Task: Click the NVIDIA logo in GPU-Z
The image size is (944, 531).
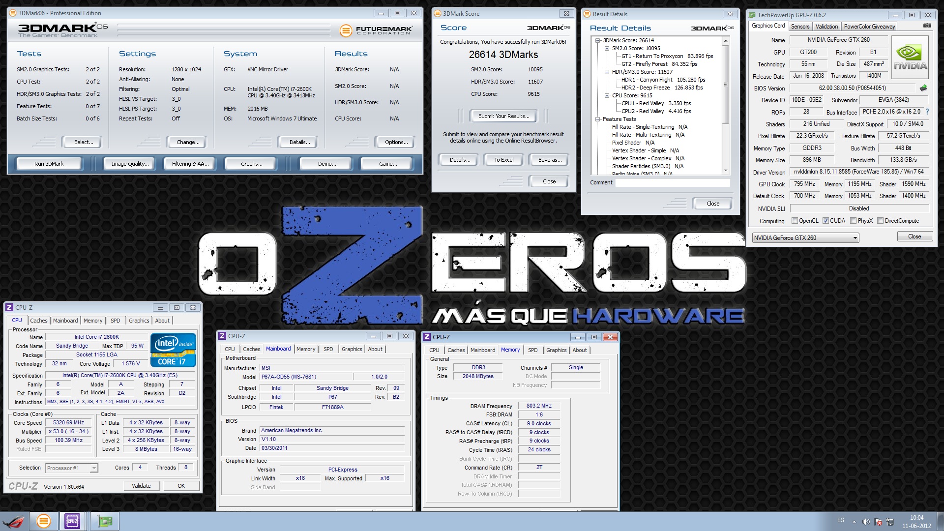Action: 910,57
